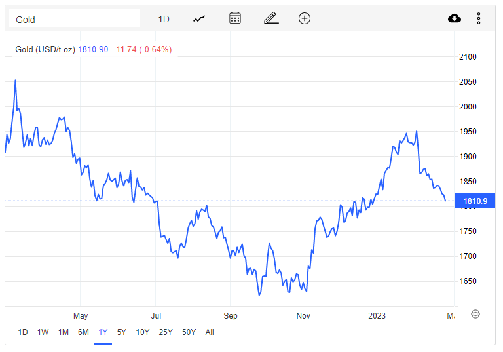Select the 10Y time range
Viewport: 503px width, 352px height.
pyautogui.click(x=143, y=332)
